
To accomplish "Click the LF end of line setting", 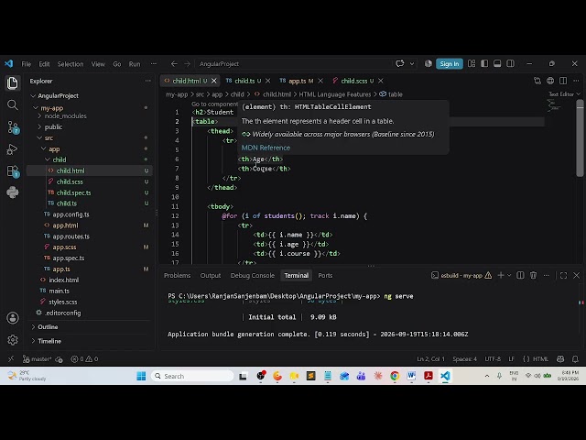I will [511, 359].
